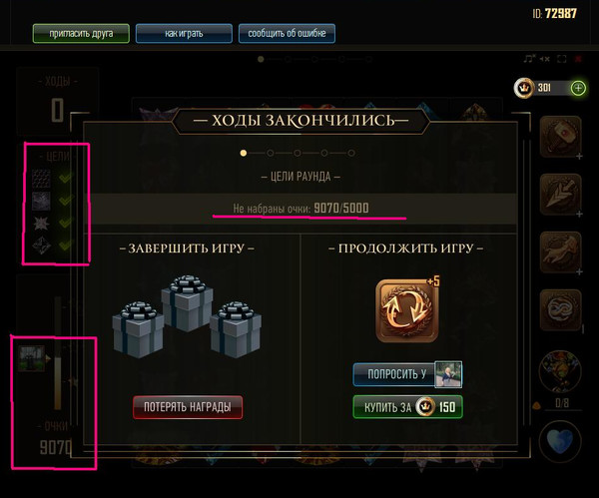Click the +5 moves refresh icon

(407, 310)
